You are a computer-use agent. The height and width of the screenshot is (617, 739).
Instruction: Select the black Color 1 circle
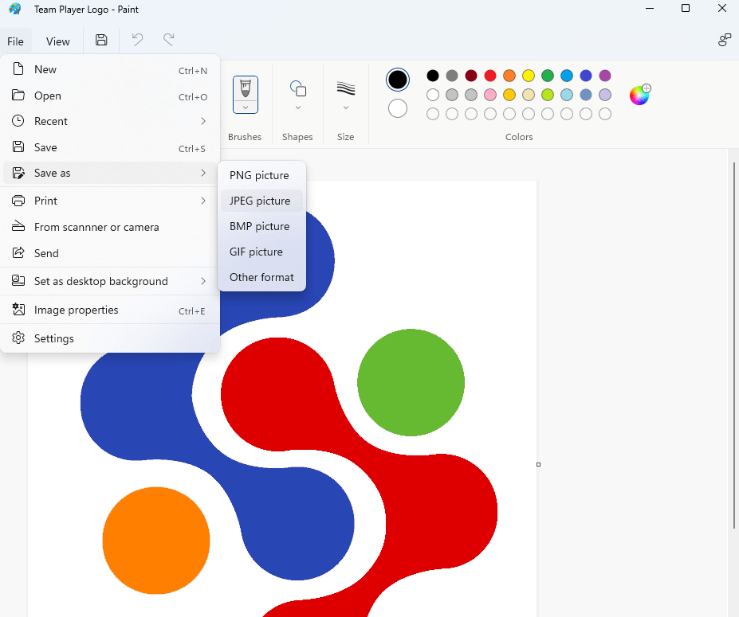tap(397, 80)
